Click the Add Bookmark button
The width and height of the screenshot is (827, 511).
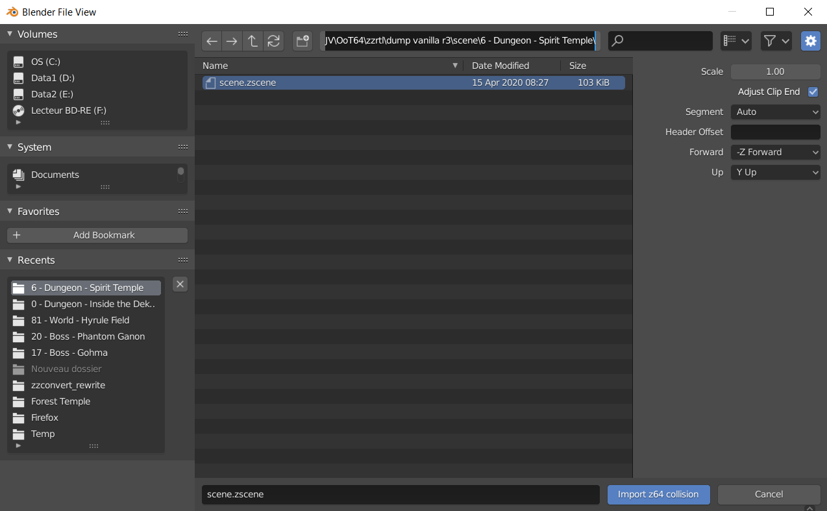point(97,235)
